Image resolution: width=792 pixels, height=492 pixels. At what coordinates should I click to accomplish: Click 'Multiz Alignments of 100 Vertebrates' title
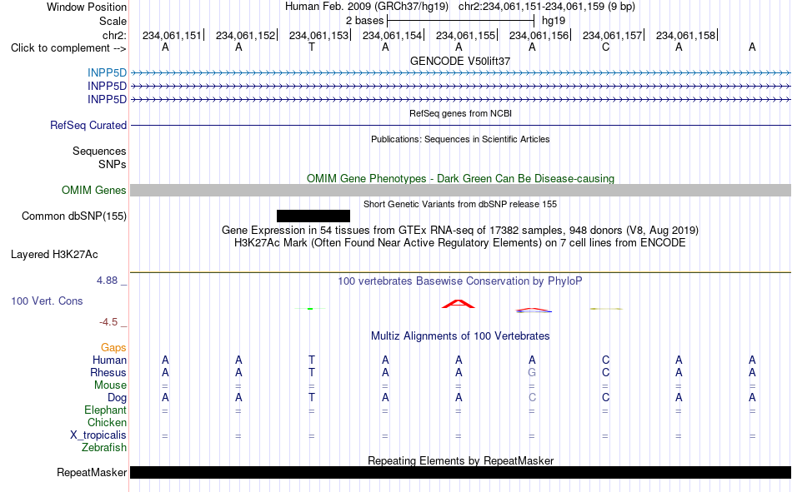coord(460,336)
